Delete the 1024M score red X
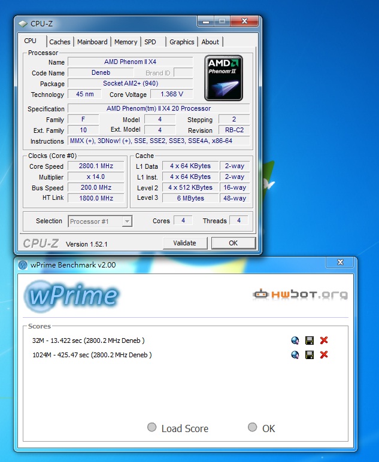Viewport: 379px width, 462px height. point(324,354)
